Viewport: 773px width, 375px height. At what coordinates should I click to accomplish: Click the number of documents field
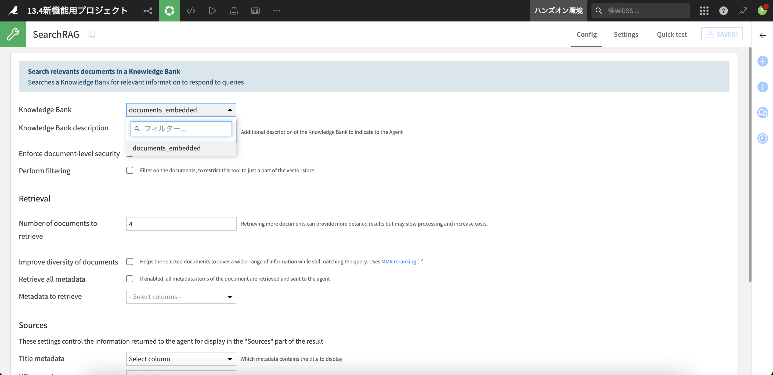pos(181,224)
